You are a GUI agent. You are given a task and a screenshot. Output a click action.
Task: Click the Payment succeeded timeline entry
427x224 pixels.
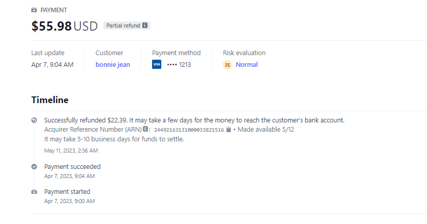point(72,166)
